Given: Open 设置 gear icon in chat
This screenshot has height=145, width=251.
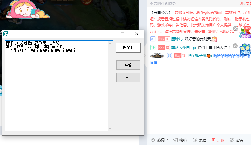Looking at the screenshot, I should coord(232,140).
